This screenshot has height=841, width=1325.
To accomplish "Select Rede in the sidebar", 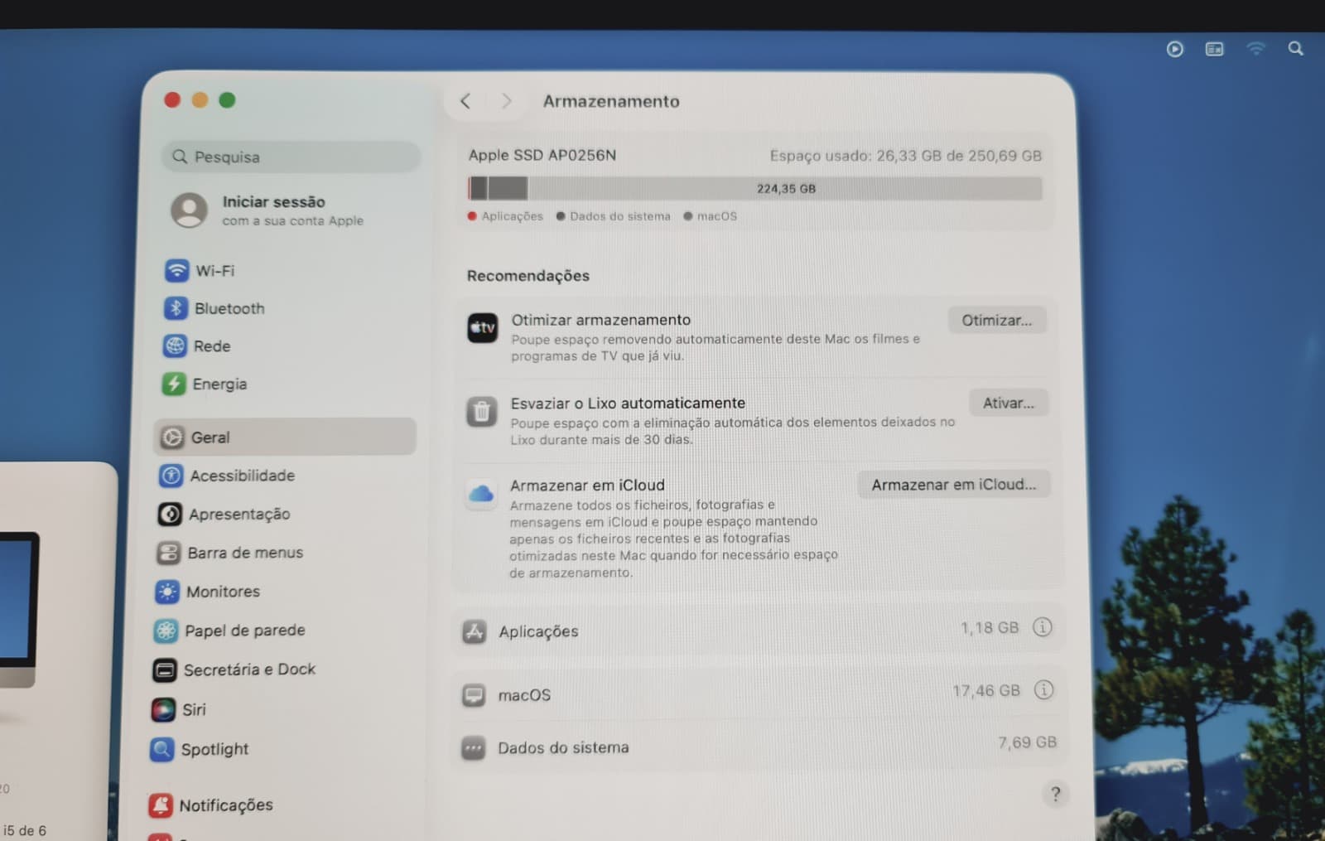I will pyautogui.click(x=197, y=346).
